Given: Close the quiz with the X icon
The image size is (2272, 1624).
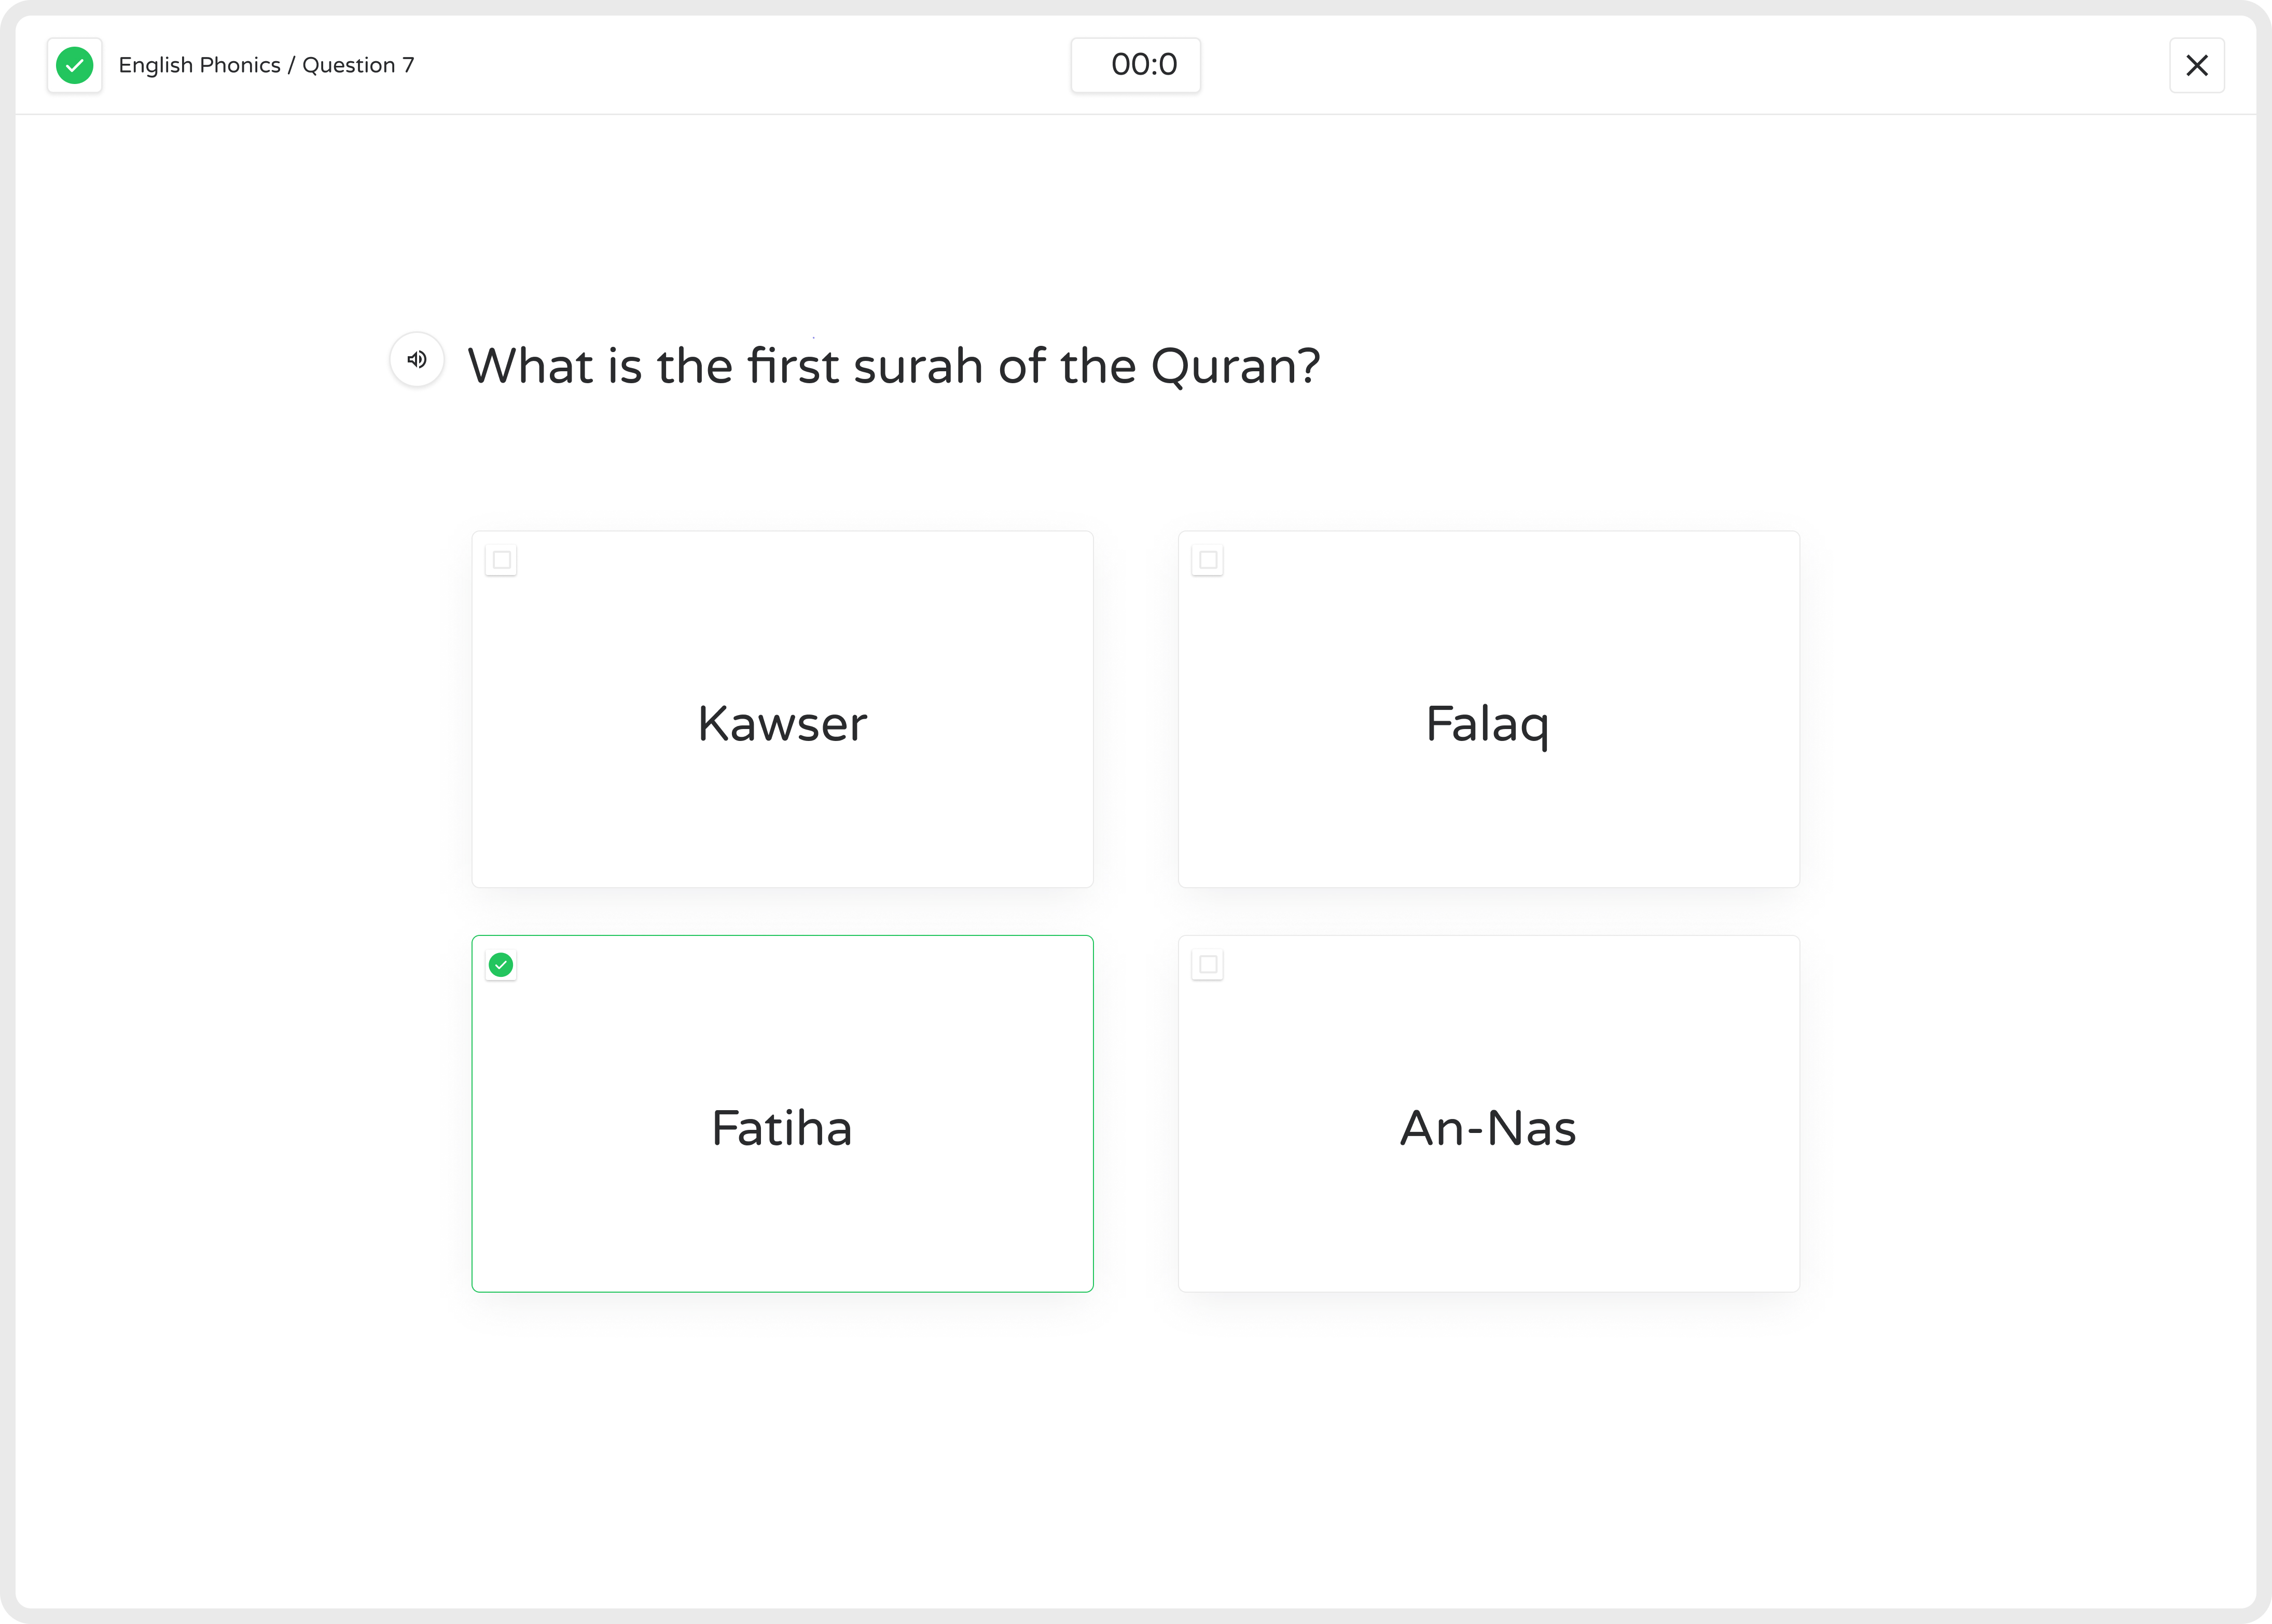Looking at the screenshot, I should click(2196, 66).
